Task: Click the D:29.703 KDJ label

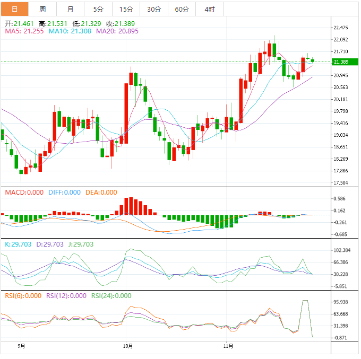Action: (50, 244)
